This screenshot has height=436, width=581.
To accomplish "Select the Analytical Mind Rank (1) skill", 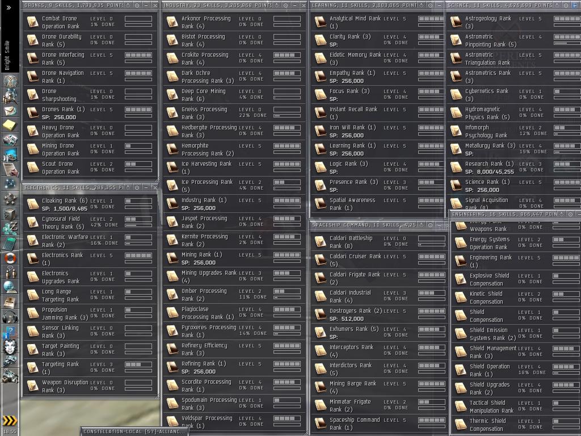I will coord(377,22).
